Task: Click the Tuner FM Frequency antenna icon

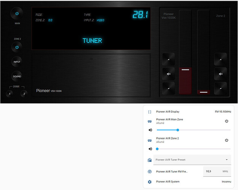Action: (x=150, y=171)
